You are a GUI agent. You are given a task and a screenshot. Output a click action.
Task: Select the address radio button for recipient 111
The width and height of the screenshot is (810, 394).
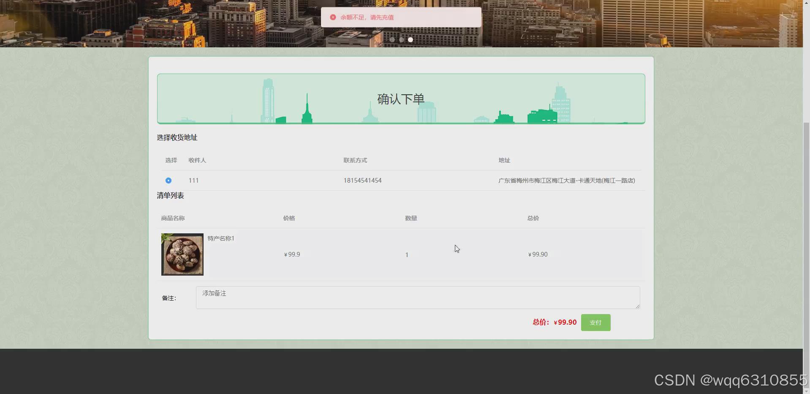pos(169,181)
